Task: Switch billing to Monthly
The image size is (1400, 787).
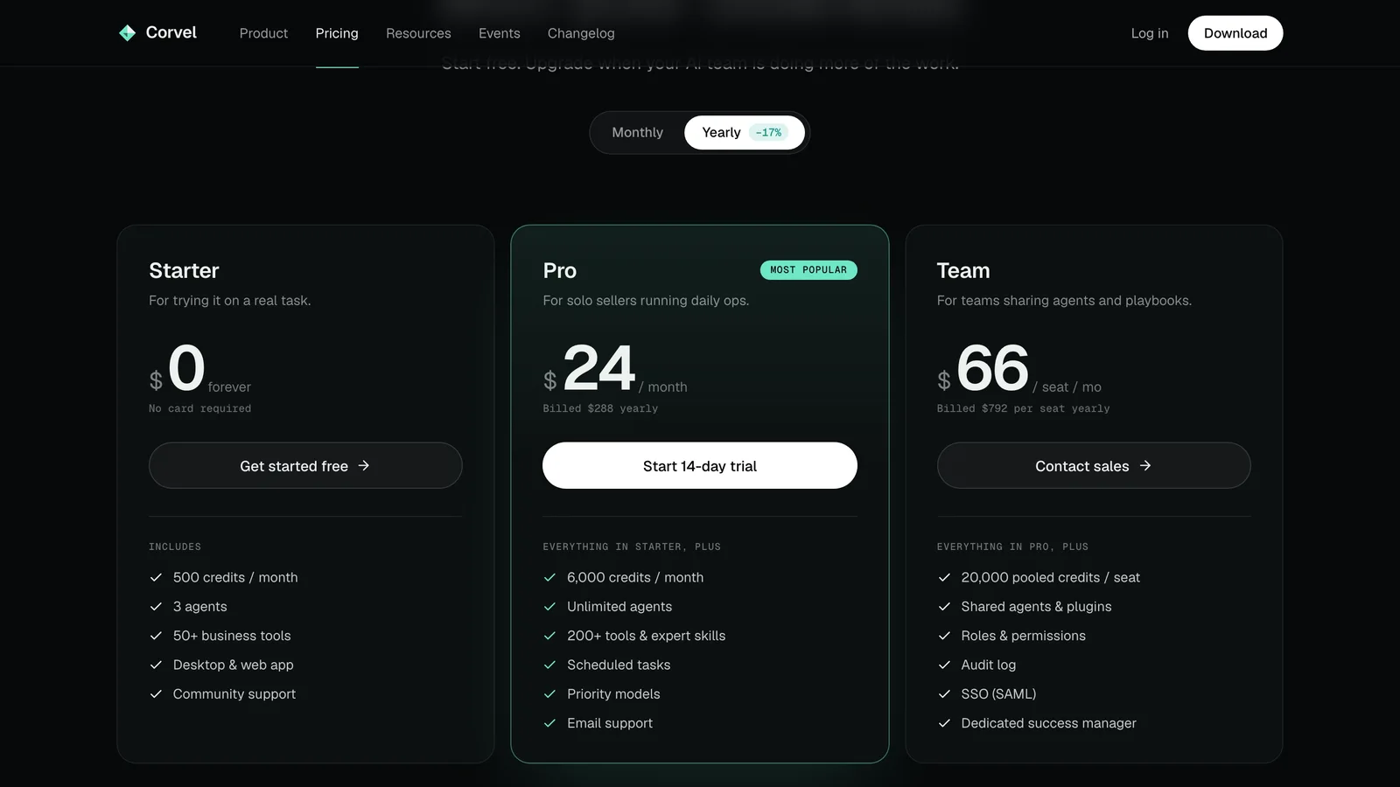Action: (637, 133)
